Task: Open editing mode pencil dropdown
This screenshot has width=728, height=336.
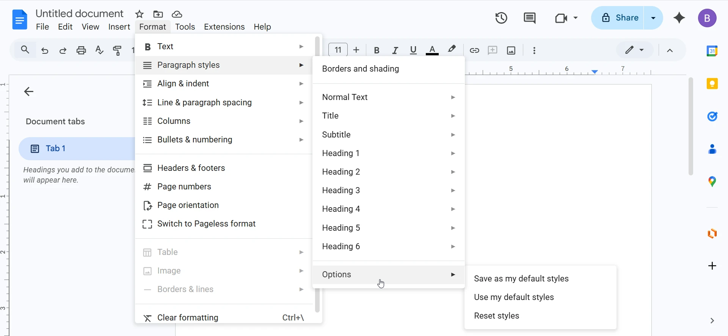Action: tap(634, 50)
